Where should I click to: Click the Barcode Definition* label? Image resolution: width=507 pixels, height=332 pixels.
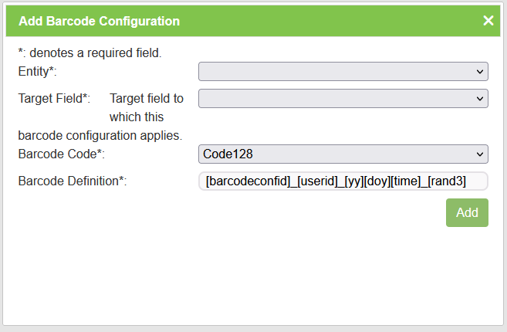click(72, 181)
